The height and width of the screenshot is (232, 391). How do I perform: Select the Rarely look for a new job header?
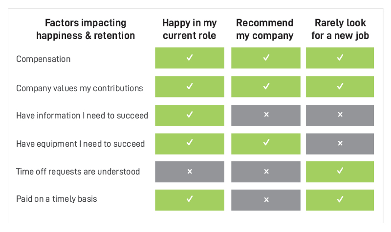340,29
